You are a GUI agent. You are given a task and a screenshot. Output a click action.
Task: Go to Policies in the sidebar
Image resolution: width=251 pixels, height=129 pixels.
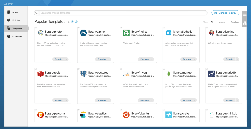pyautogui.click(x=16, y=20)
